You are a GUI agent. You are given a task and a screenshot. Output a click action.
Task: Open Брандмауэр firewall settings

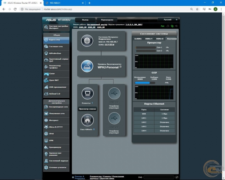56,147
